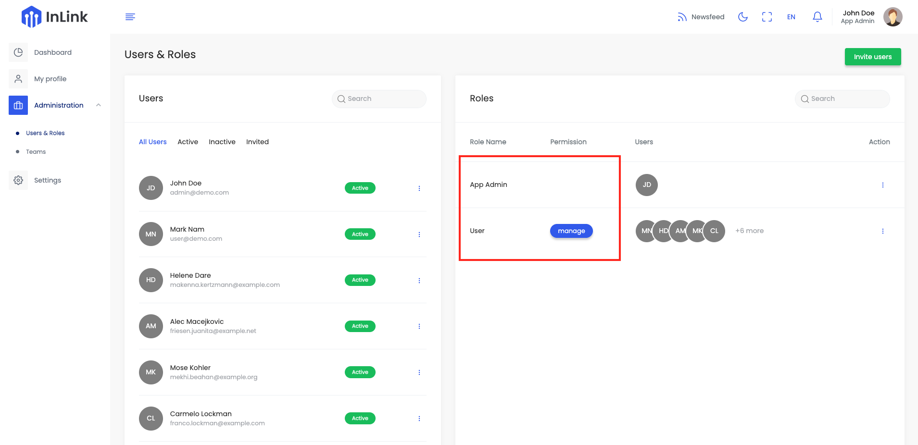
Task: Click the Invite users button
Action: point(872,56)
